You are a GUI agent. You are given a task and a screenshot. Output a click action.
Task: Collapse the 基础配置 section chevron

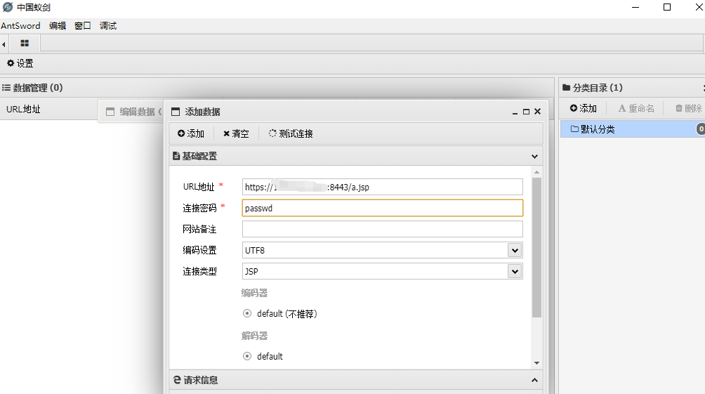point(534,157)
